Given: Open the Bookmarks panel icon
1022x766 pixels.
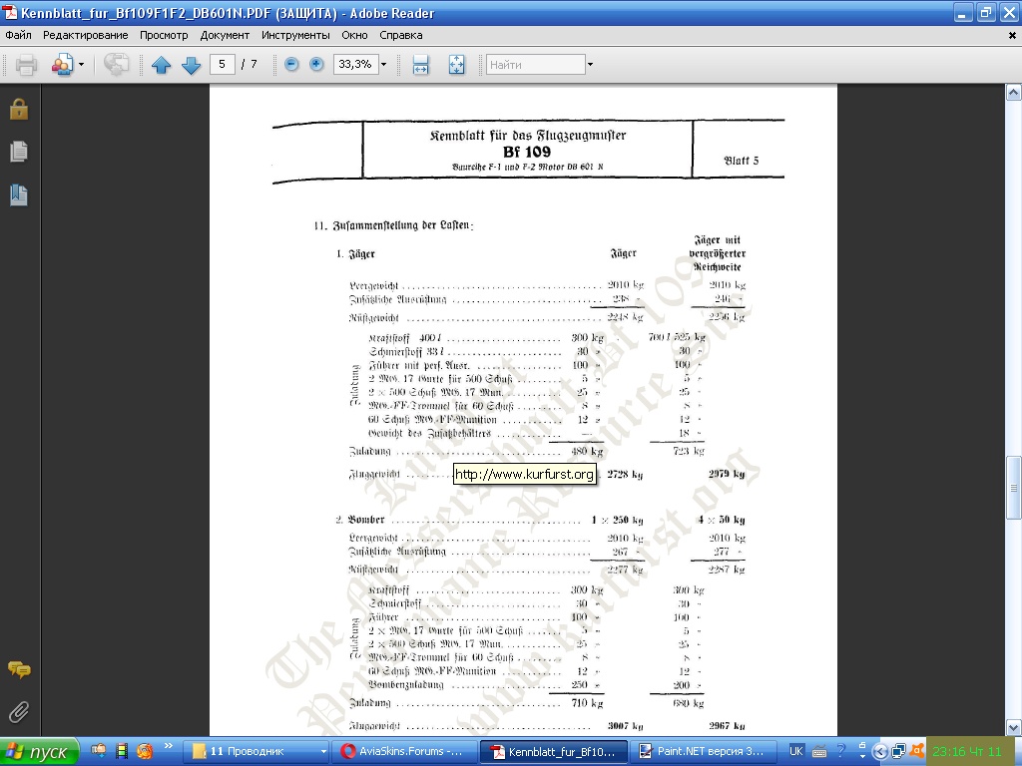Looking at the screenshot, I should coord(19,194).
